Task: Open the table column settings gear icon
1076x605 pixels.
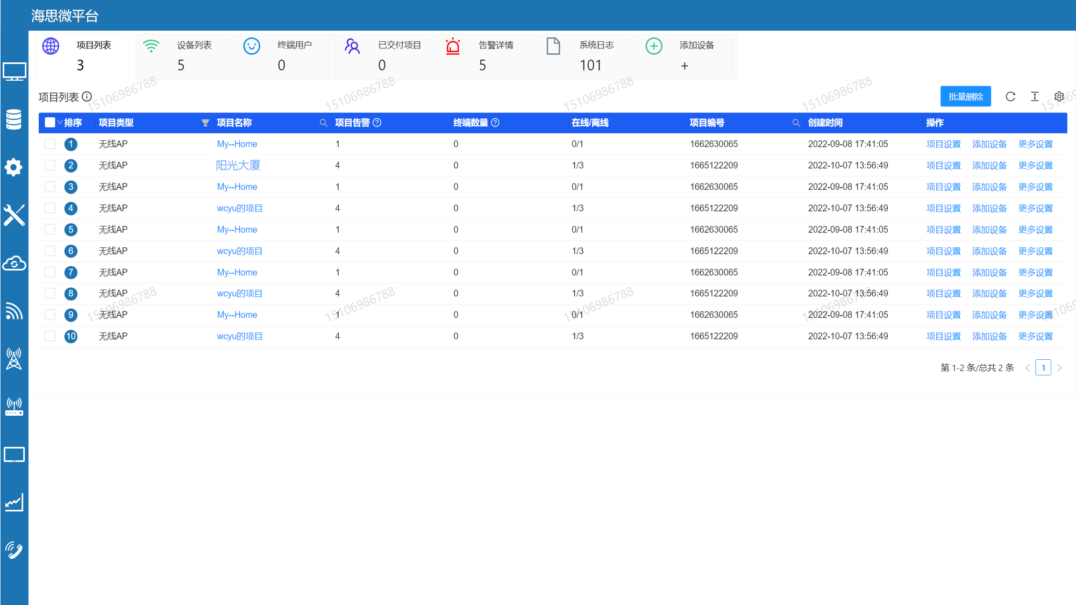Action: pos(1059,97)
